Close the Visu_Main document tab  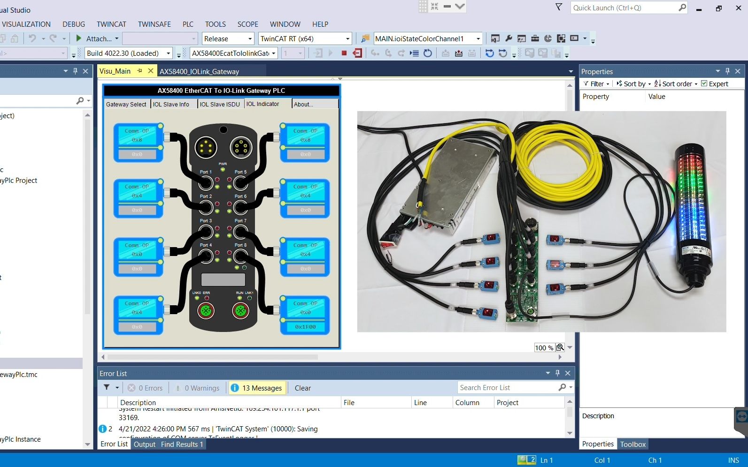(151, 71)
